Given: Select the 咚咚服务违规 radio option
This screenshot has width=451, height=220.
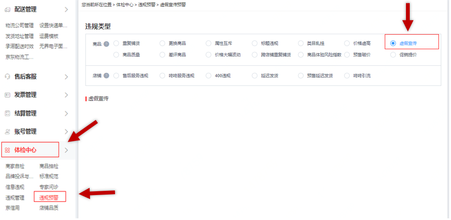Looking at the screenshot, I should 162,76.
